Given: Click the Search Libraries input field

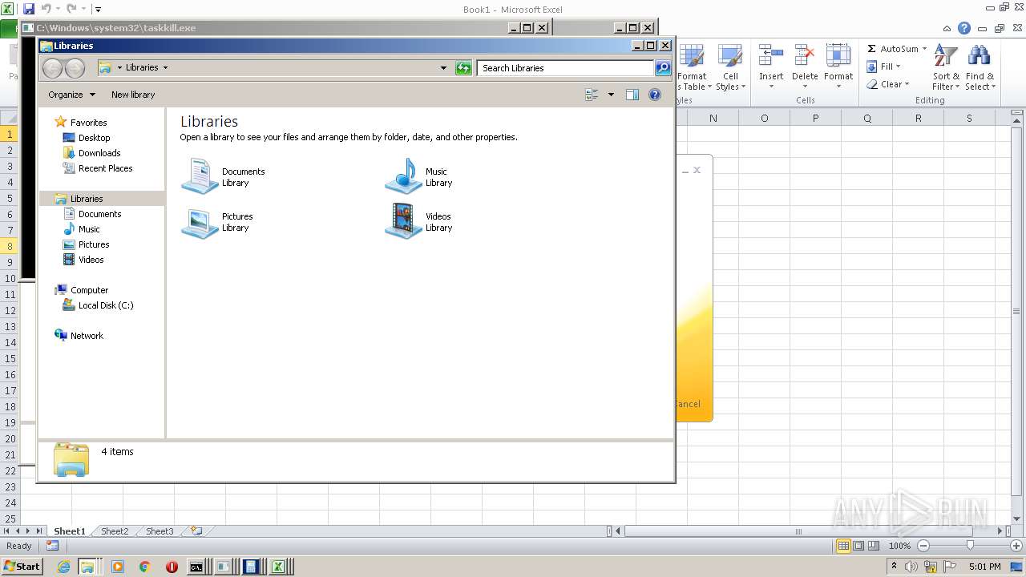Looking at the screenshot, I should [x=566, y=68].
